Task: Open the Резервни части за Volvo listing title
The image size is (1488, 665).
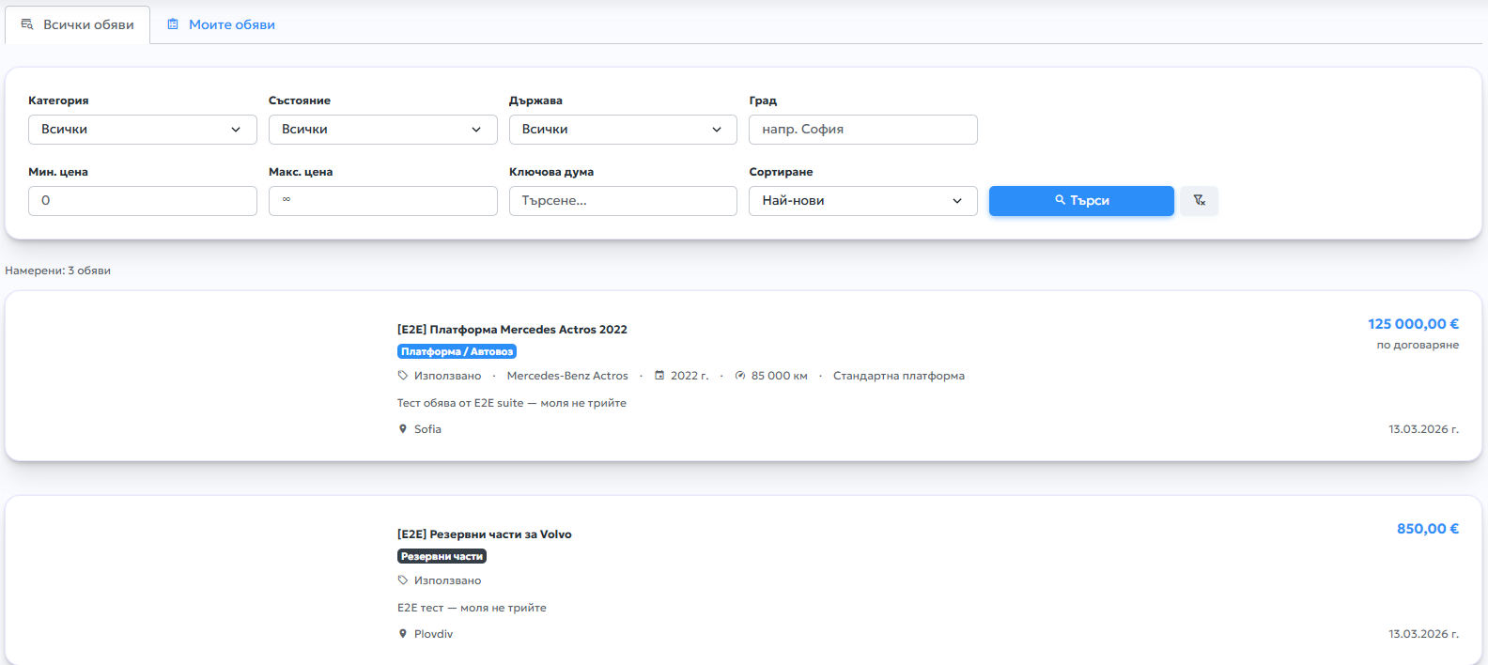Action: coord(485,534)
